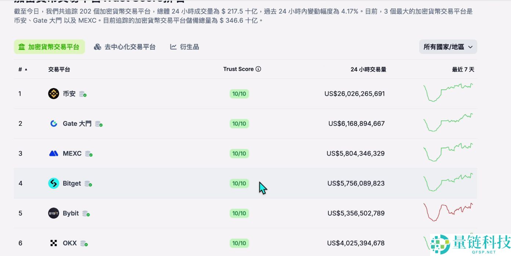Click the MEXC exchange logo
Image resolution: width=511 pixels, height=256 pixels.
coord(53,153)
